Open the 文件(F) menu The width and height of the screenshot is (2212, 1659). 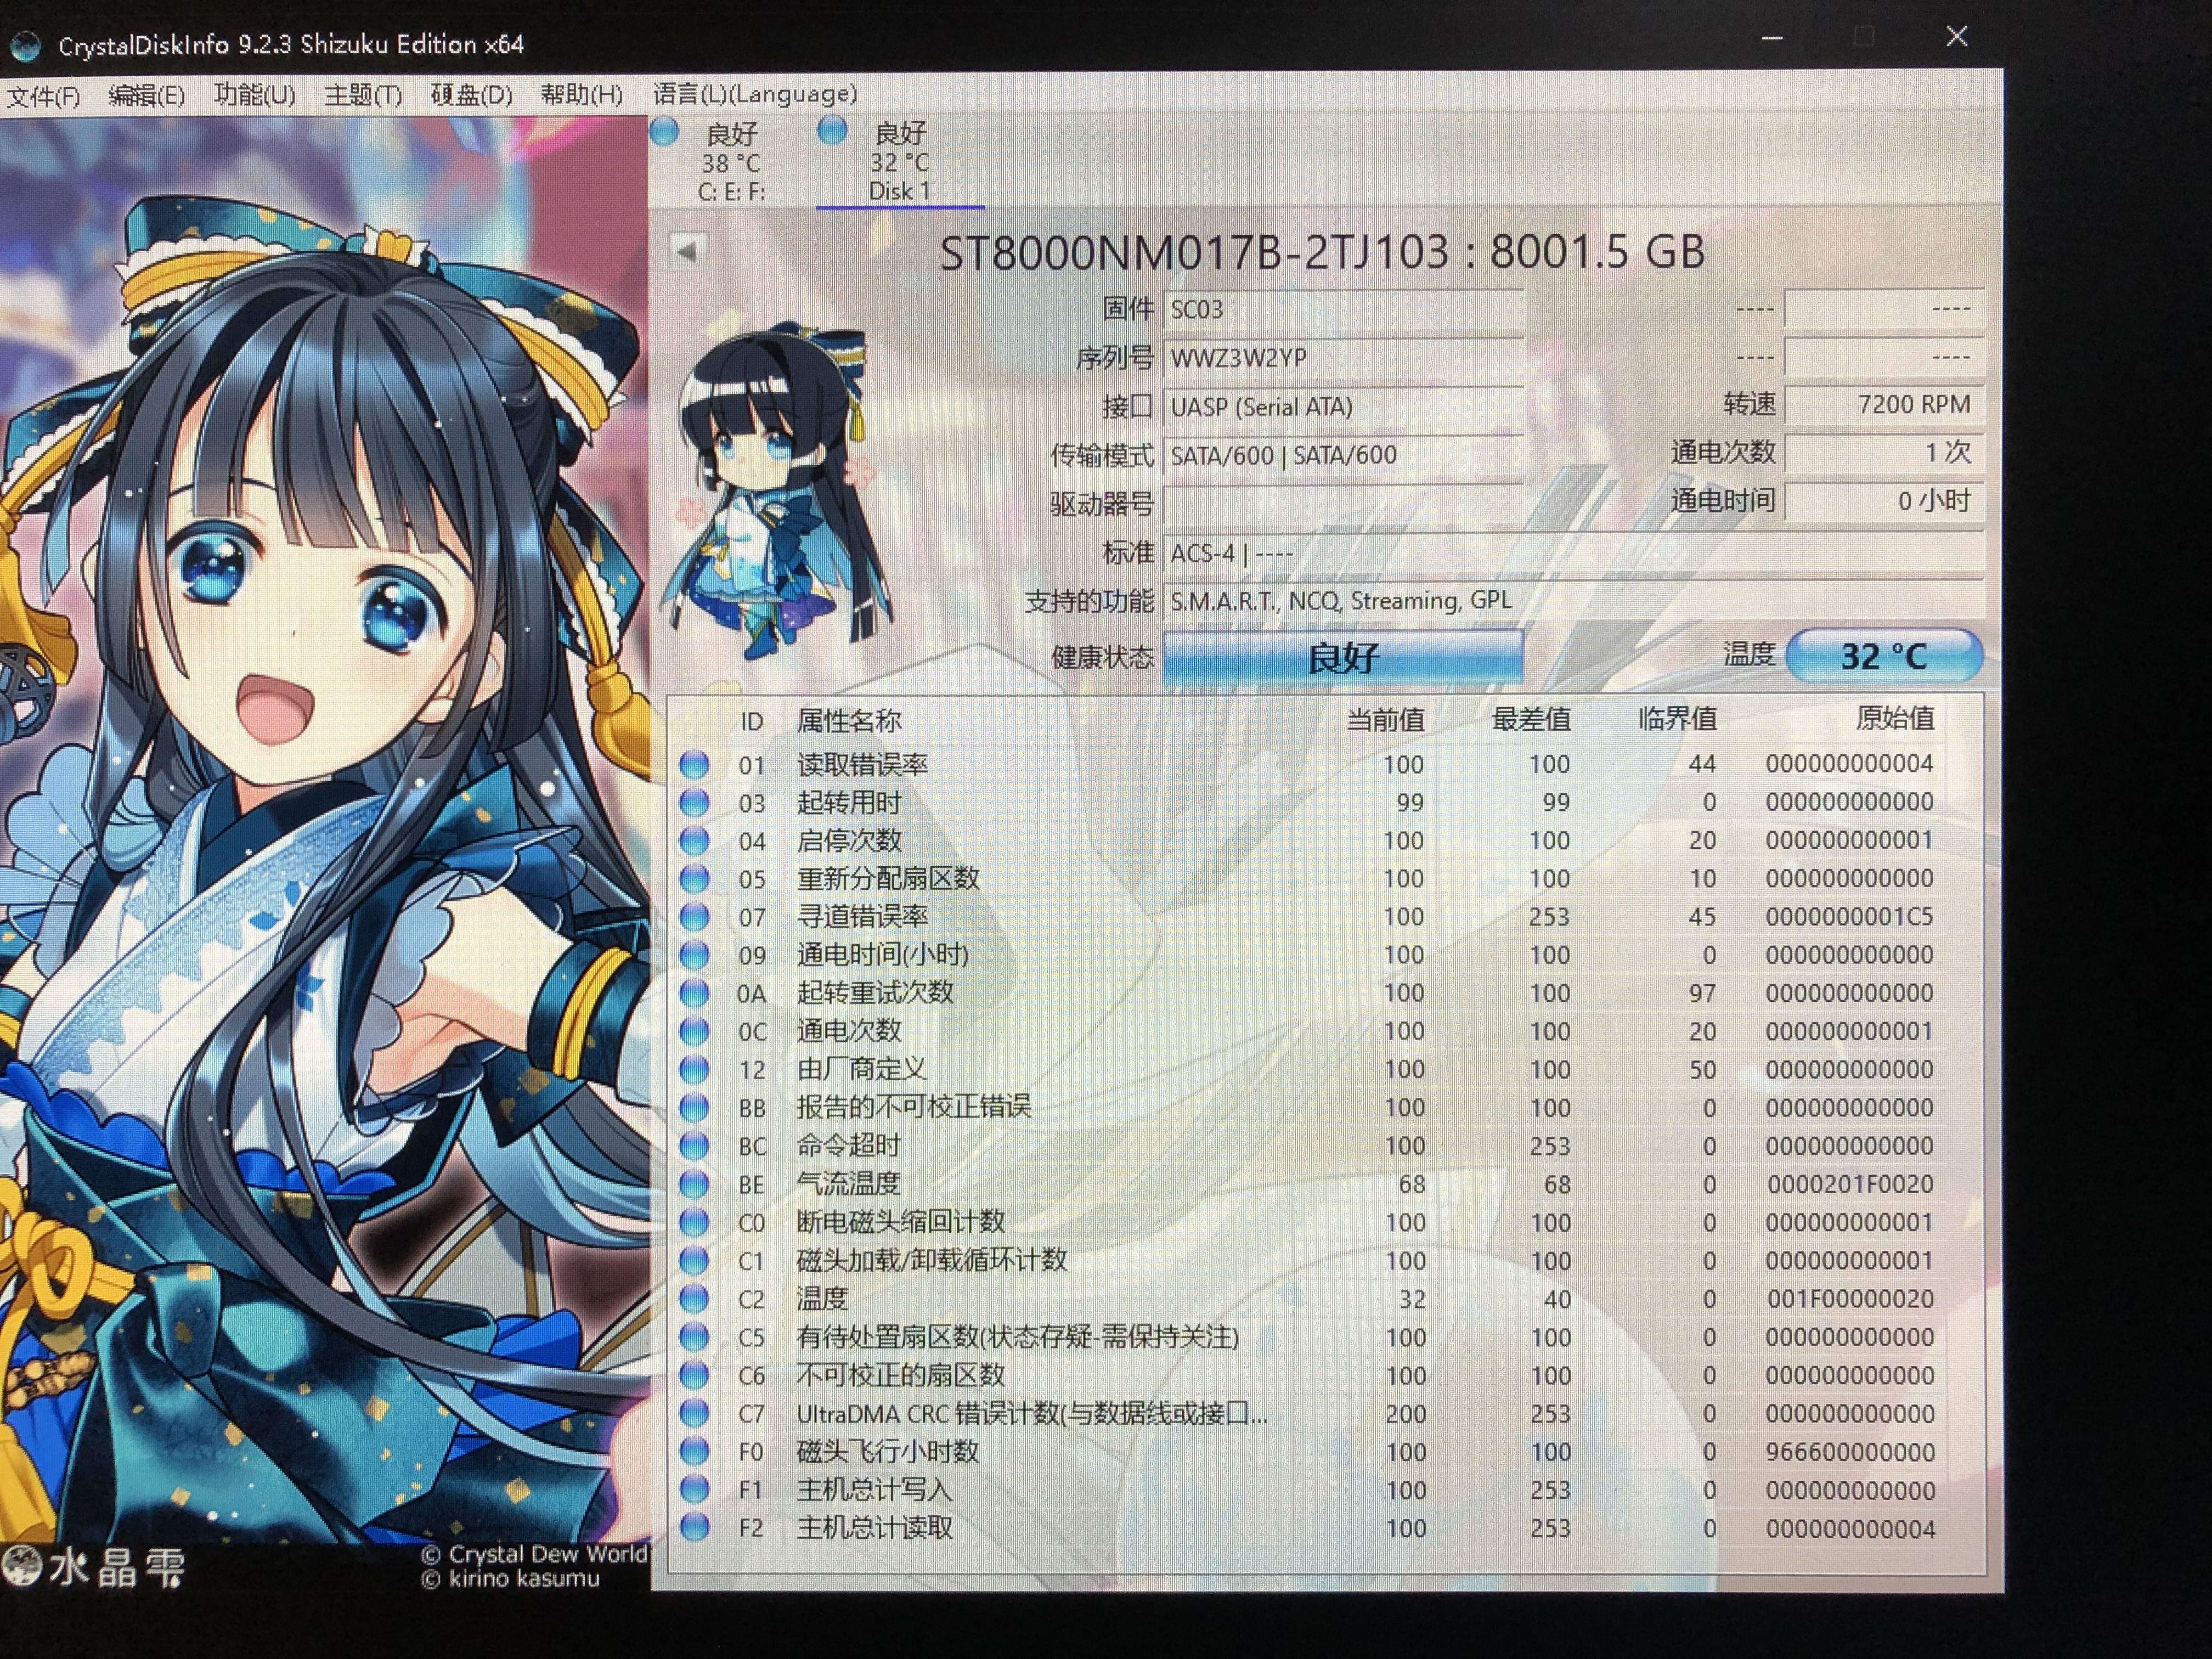(44, 96)
